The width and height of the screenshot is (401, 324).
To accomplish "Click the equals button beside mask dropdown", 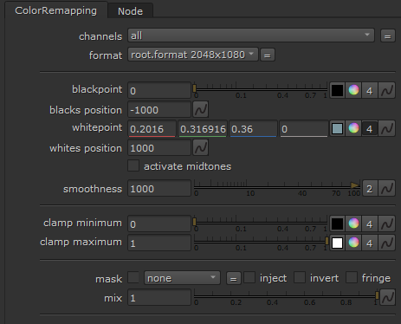I will (234, 279).
